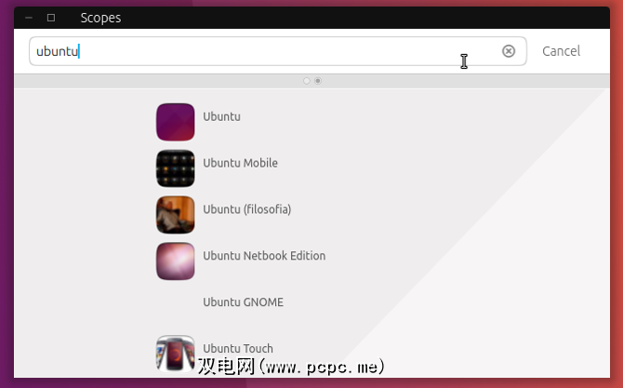The image size is (623, 388).
Task: Select the "Ubuntu Netbook Edition" label
Action: pos(264,256)
